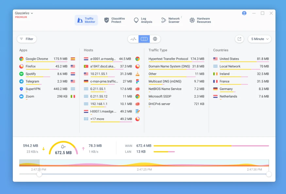
Task: Select NetBIOS Name Service row
Action: (176, 89)
